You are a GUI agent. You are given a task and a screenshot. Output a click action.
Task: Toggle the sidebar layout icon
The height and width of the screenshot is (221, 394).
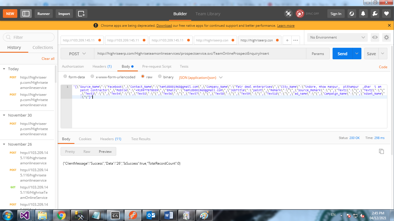coord(26,14)
